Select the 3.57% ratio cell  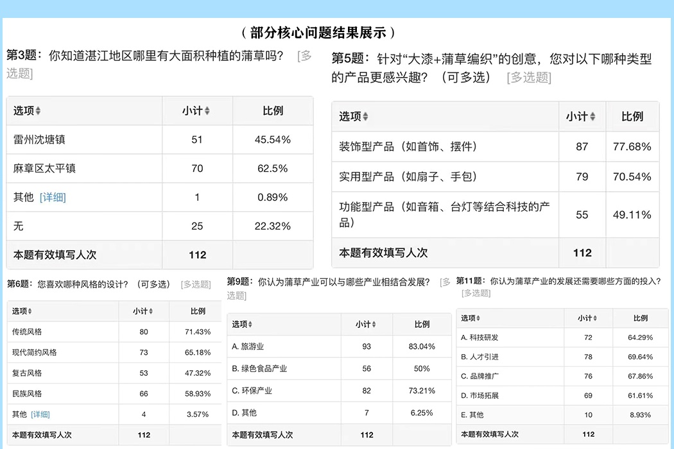click(x=198, y=414)
